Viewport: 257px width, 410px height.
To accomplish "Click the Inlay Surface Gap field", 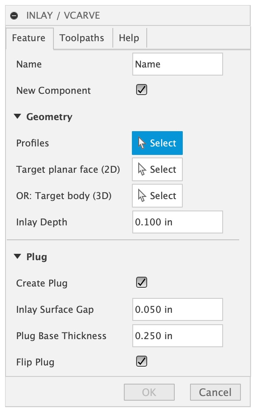I will pos(177,309).
